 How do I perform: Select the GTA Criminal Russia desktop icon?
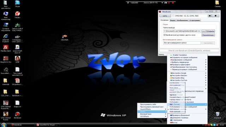pos(6,114)
